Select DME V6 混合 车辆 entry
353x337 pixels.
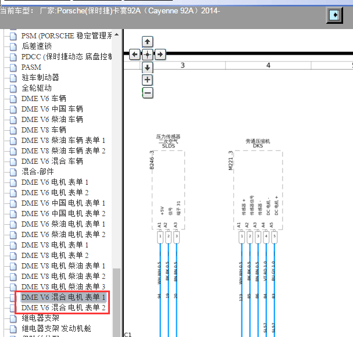coord(52,162)
